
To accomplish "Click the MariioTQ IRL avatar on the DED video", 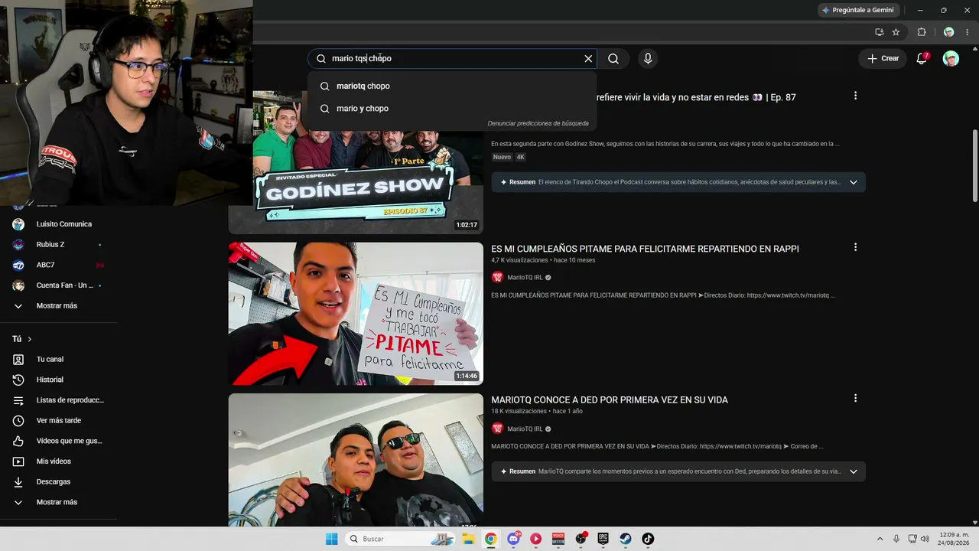I will tap(498, 429).
